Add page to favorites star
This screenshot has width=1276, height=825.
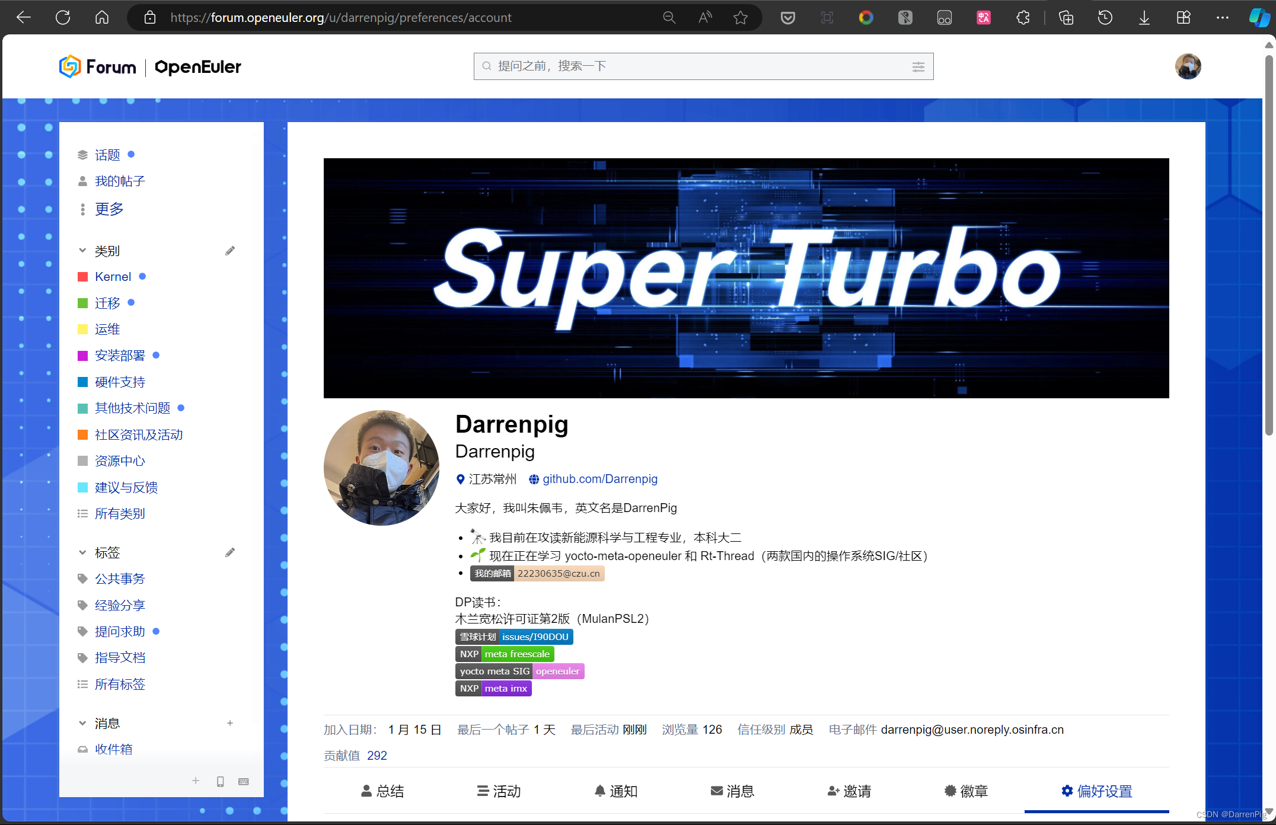[741, 18]
